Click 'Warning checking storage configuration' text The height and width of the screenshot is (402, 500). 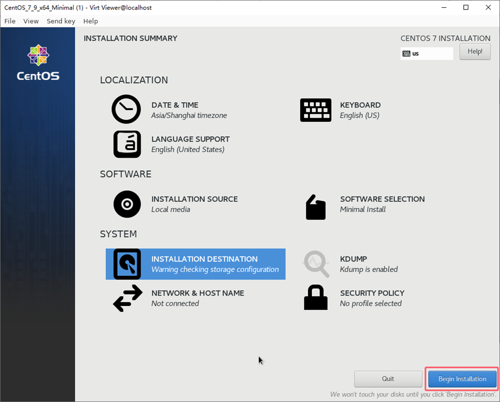click(x=215, y=270)
